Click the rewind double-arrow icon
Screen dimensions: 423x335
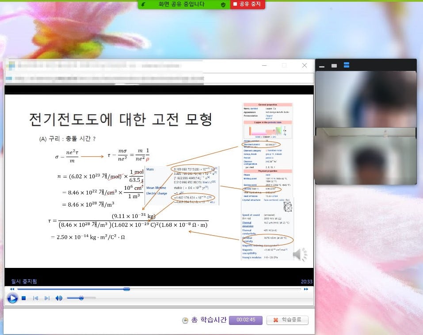pyautogui.click(x=12, y=289)
